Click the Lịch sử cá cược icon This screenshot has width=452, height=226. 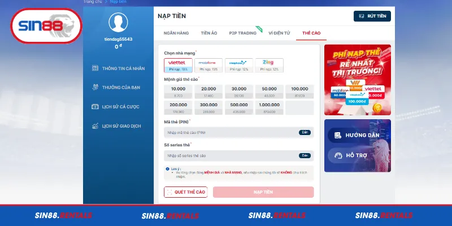[x=95, y=107]
